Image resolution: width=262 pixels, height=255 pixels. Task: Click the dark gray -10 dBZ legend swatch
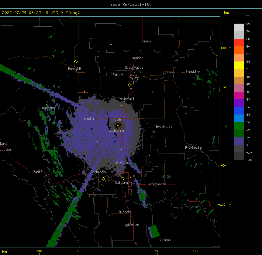point(239,156)
